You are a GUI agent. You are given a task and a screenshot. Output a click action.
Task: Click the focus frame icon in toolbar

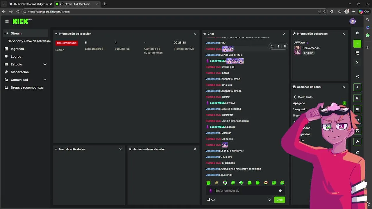coord(357,76)
